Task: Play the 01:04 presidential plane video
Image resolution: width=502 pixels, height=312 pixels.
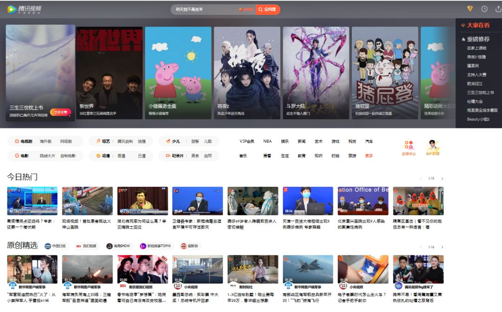Action: (197, 269)
